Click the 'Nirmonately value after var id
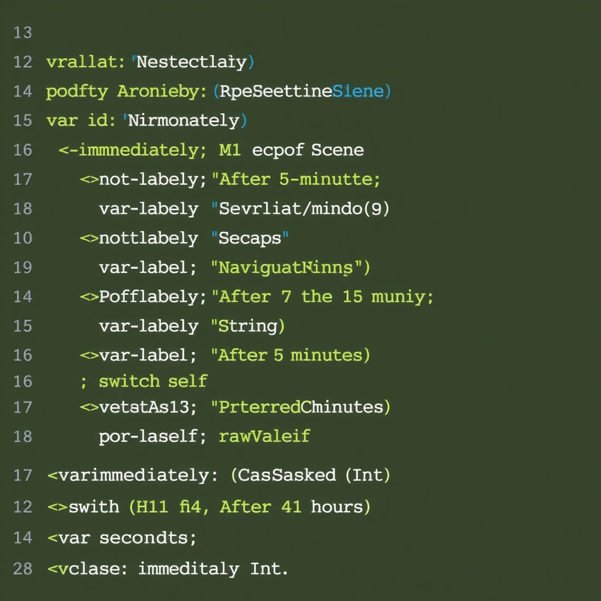 coord(184,120)
